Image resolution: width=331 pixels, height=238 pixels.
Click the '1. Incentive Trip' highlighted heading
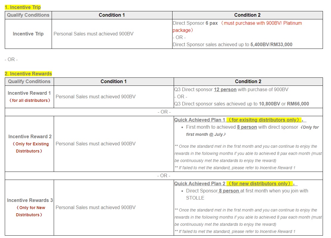[23, 7]
